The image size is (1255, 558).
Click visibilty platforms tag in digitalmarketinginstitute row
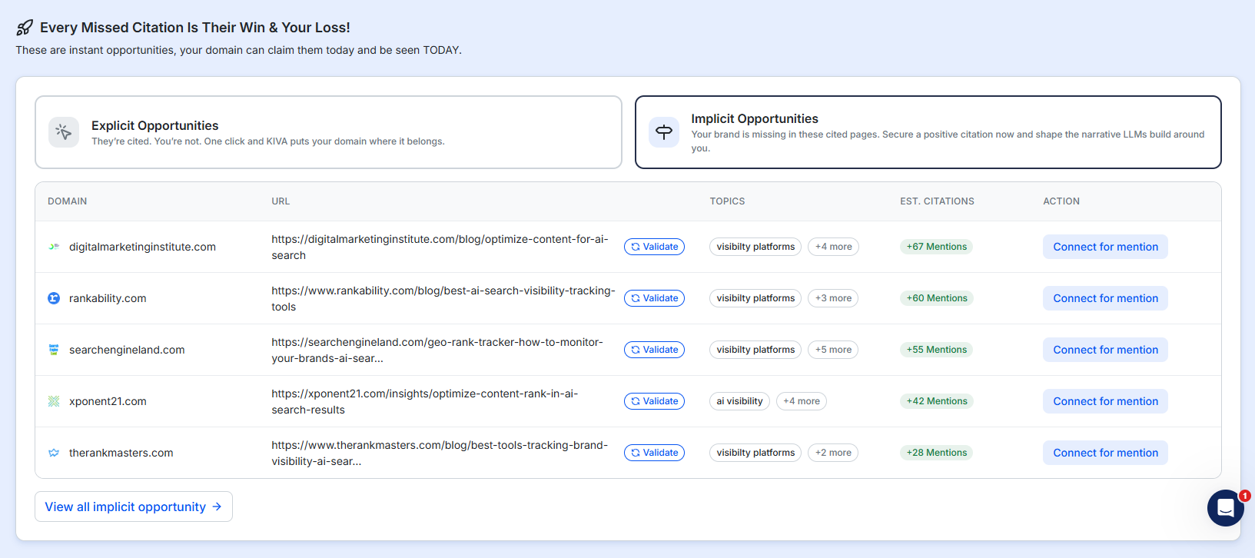[755, 247]
